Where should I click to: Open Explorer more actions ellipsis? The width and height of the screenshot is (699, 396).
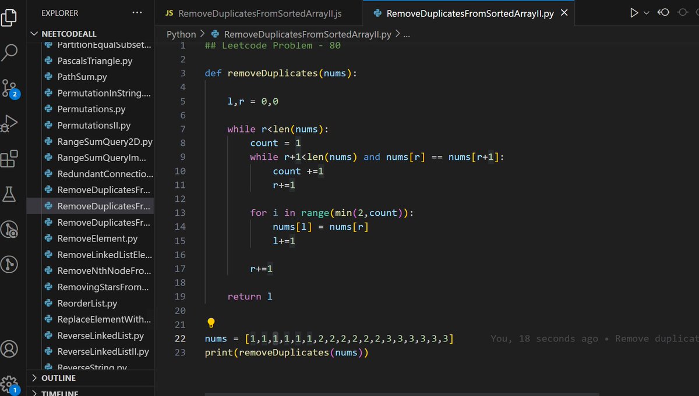(x=137, y=13)
